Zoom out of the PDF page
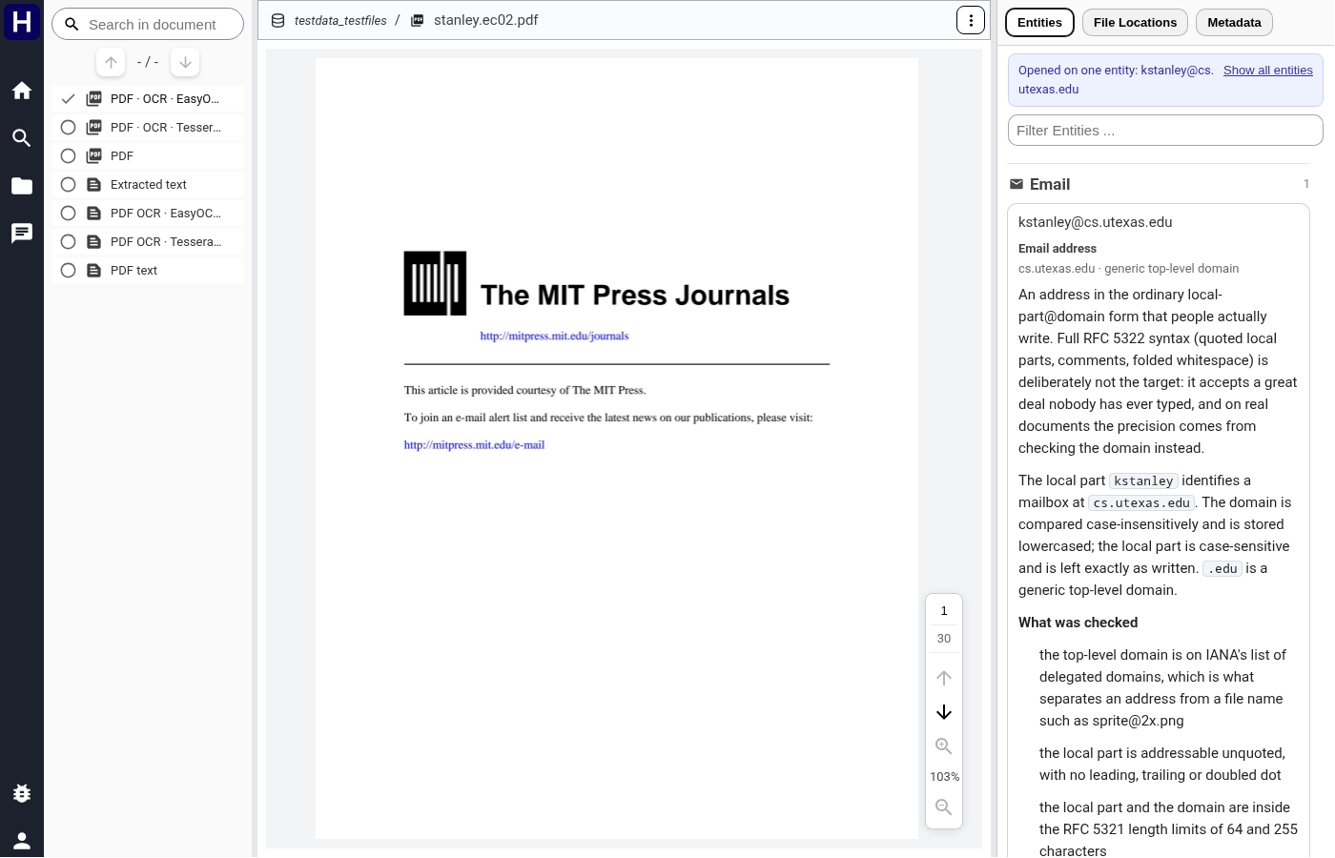Image resolution: width=1335 pixels, height=858 pixels. point(944,807)
